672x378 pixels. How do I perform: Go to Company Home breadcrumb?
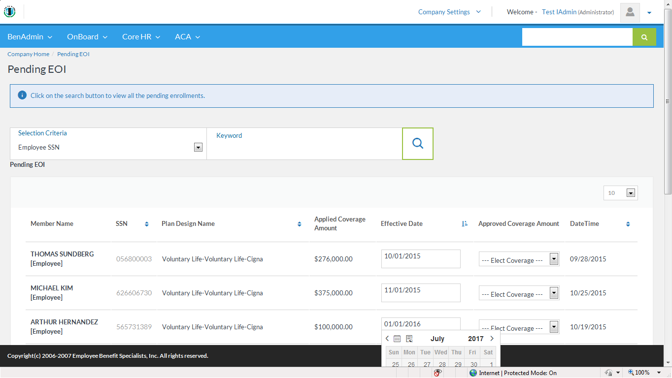point(28,54)
